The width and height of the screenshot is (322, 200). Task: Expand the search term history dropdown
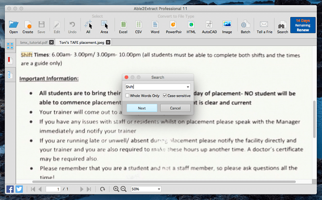pos(188,87)
